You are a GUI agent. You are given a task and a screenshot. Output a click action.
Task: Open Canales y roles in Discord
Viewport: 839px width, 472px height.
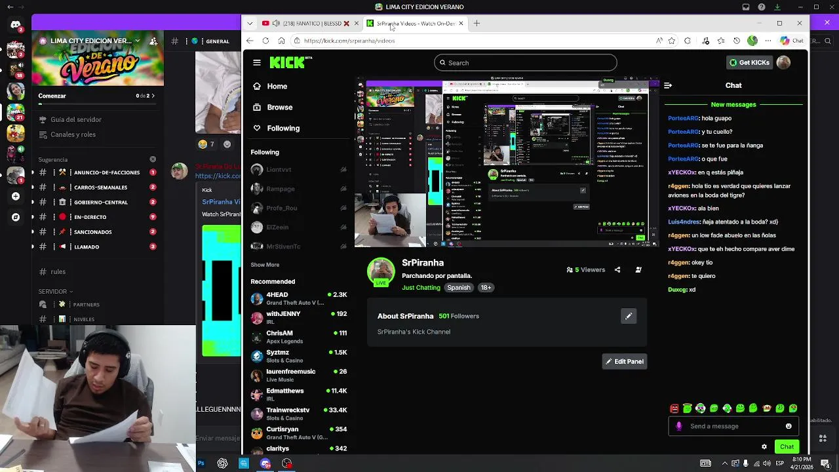click(98, 134)
